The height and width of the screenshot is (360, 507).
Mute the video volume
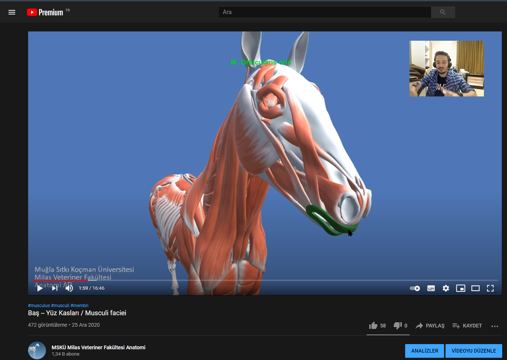pyautogui.click(x=69, y=288)
